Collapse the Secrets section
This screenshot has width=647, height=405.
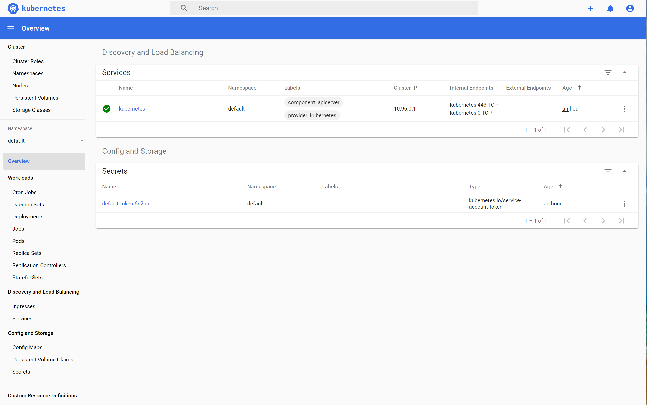pos(625,171)
